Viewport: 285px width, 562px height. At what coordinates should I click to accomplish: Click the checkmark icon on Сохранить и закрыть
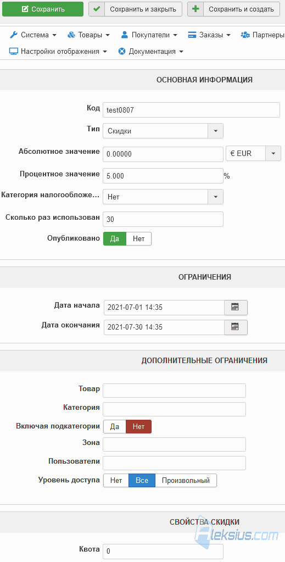click(97, 9)
